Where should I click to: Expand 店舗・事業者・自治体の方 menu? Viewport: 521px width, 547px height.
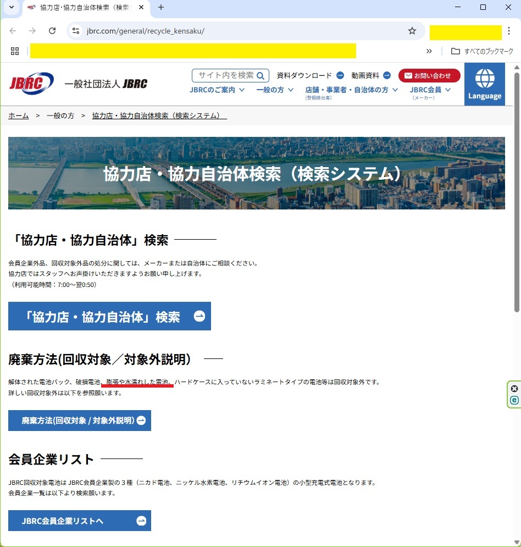pos(352,90)
